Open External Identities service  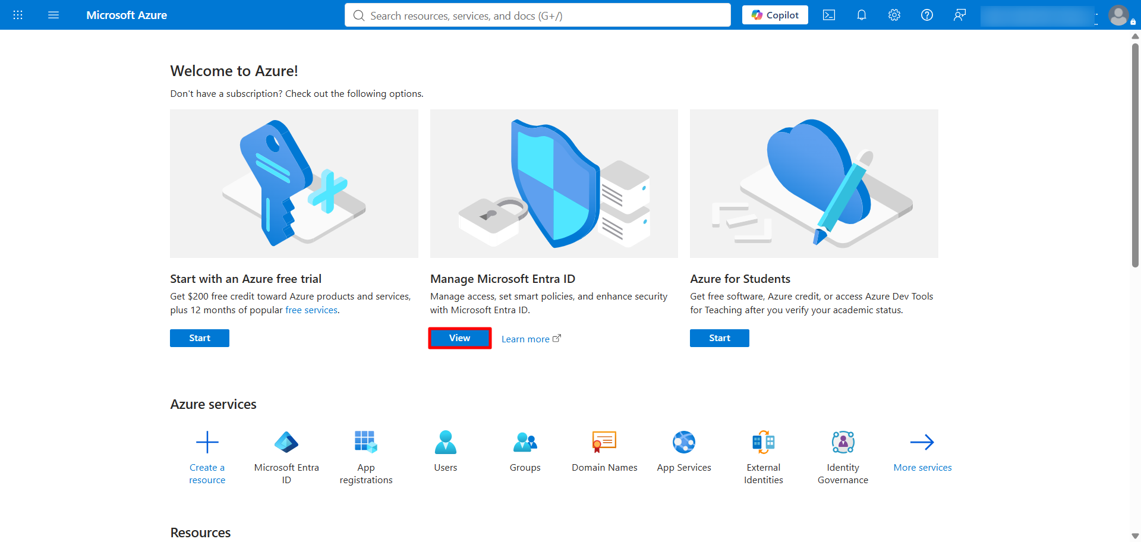[764, 458]
